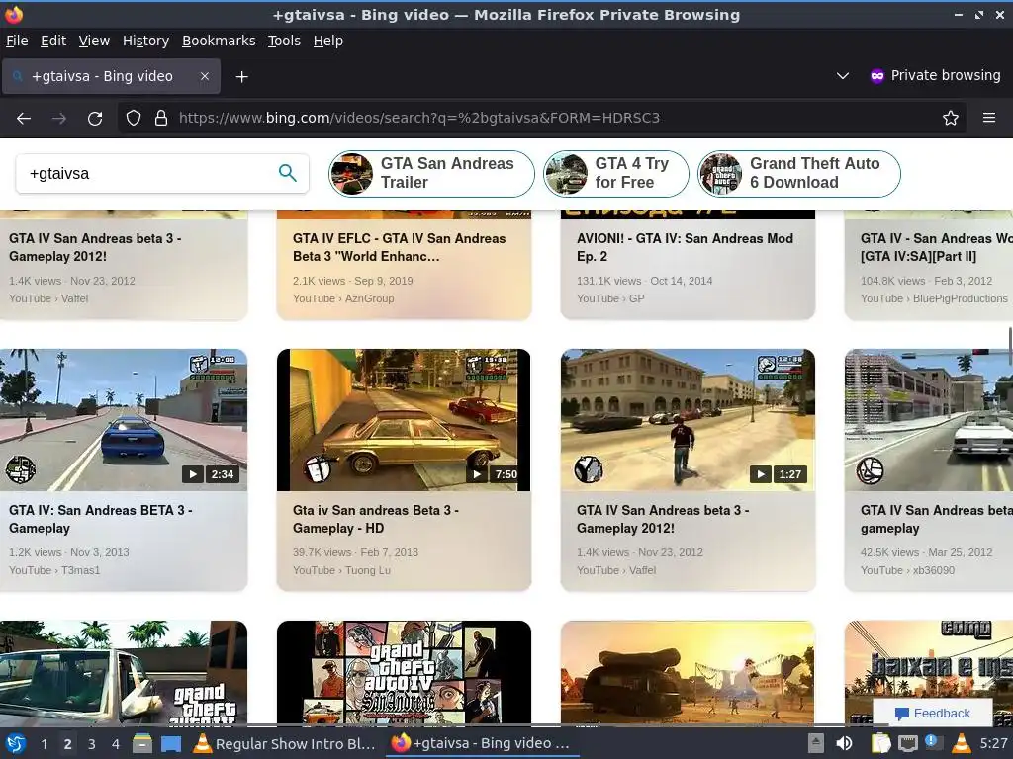Open the Grand Theft Auto IV San Andreas collage thumbnail
Image resolution: width=1013 pixels, height=759 pixels.
click(x=404, y=672)
